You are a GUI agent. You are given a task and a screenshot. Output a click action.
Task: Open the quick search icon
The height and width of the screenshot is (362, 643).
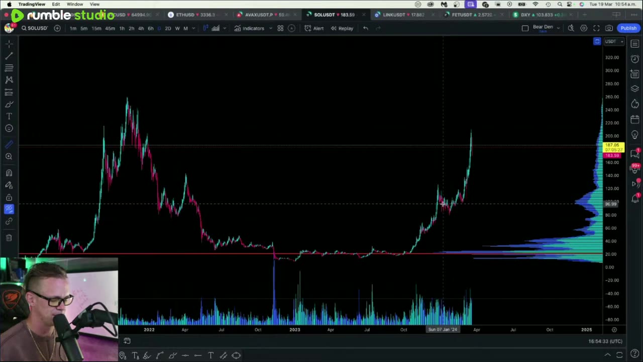(571, 28)
